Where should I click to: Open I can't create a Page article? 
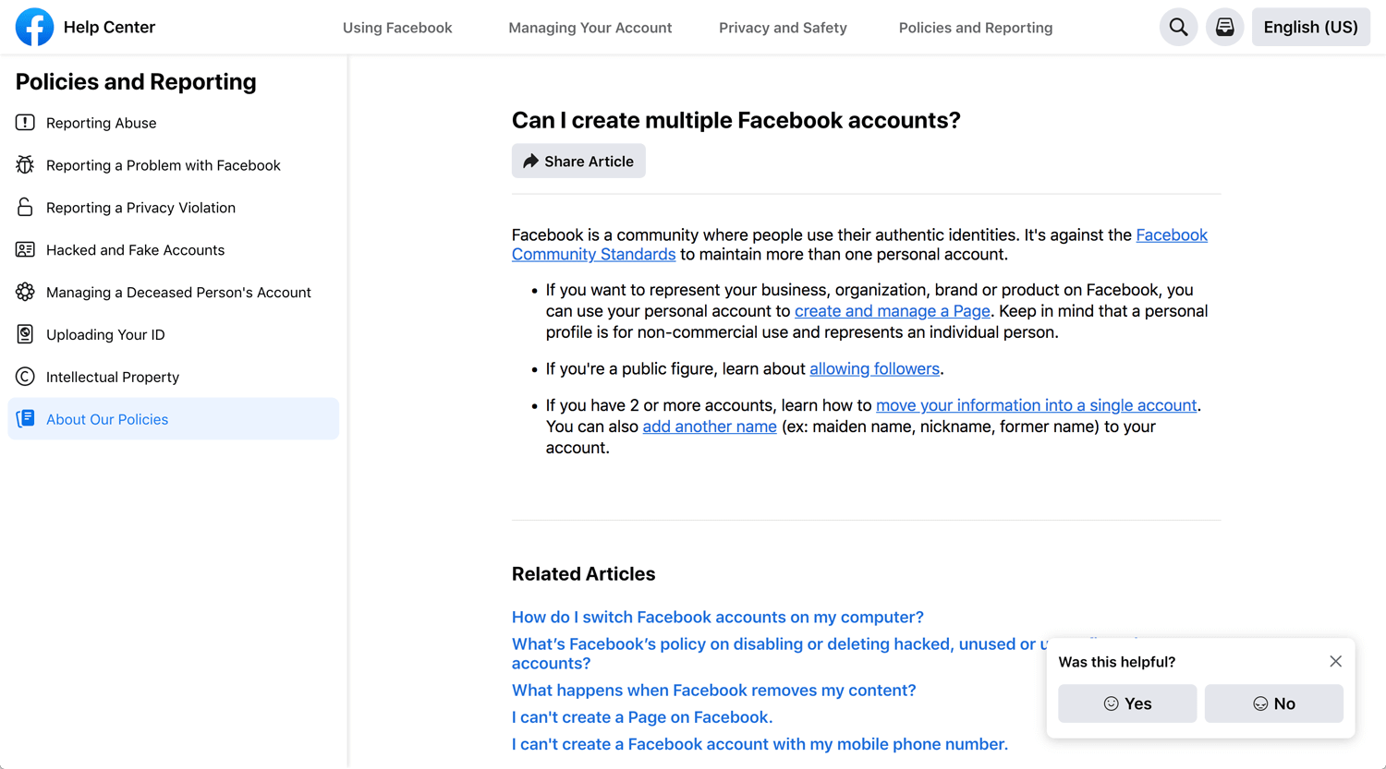pos(642,717)
